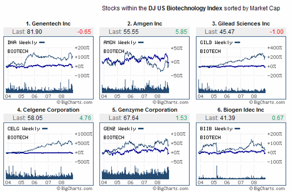This screenshot has height=192, width=291.
Task: Open the Gilead Sciences Inc title
Action: pos(241,23)
